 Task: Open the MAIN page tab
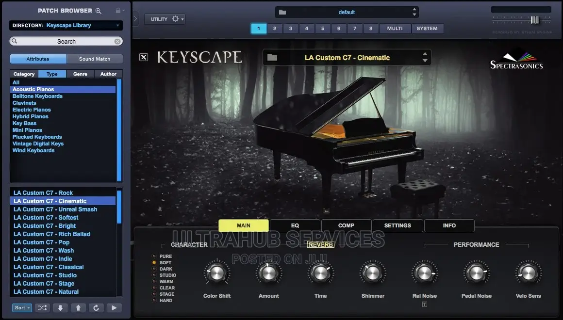click(x=244, y=225)
